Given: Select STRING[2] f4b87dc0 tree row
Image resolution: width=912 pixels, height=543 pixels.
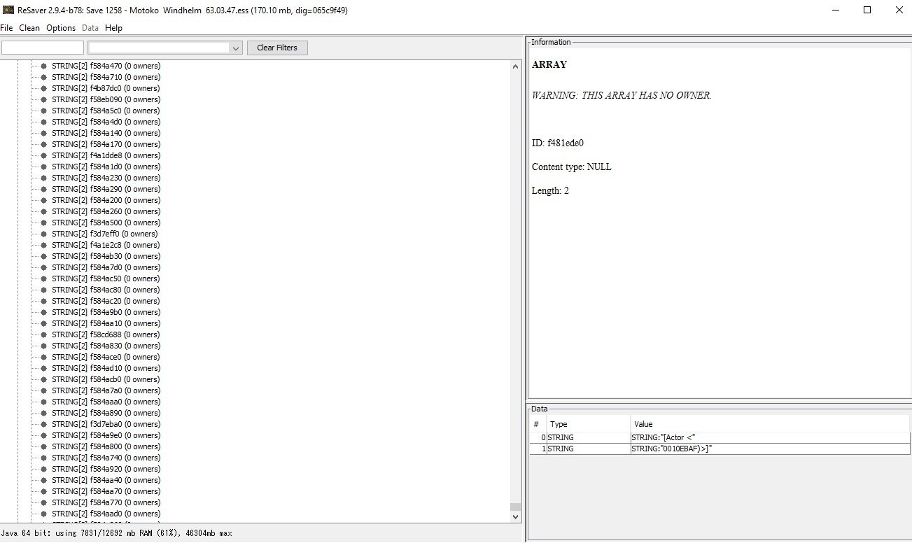Looking at the screenshot, I should pos(105,88).
